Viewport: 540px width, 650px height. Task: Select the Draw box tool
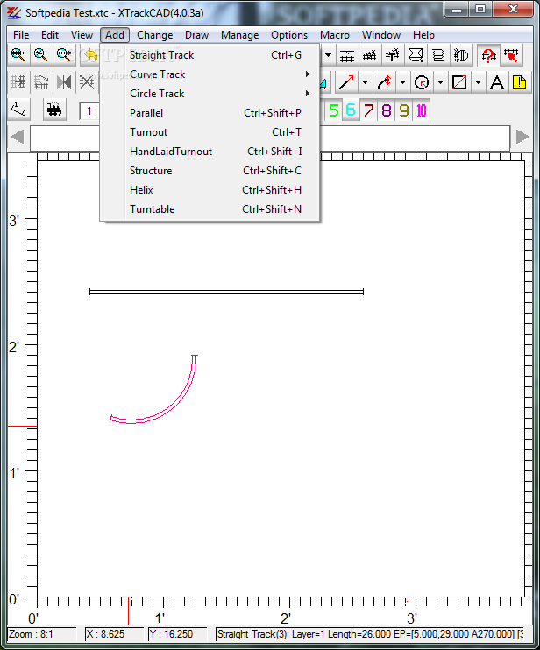click(x=459, y=82)
